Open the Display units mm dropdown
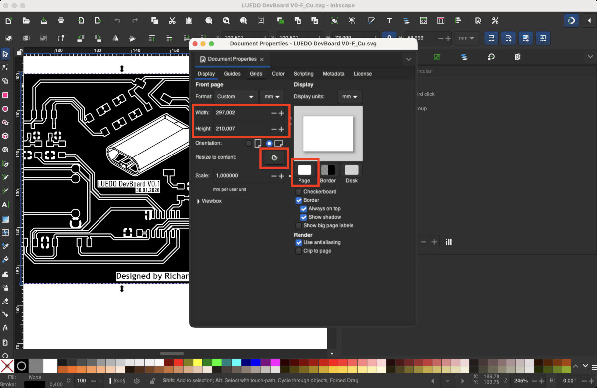Viewport: 597px width, 388px height. coord(350,97)
